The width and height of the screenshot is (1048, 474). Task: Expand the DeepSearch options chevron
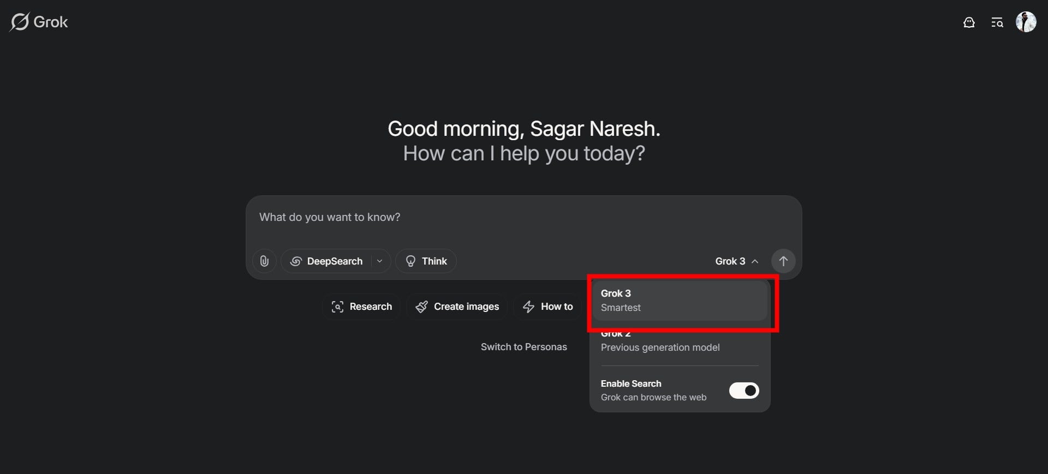pos(380,261)
